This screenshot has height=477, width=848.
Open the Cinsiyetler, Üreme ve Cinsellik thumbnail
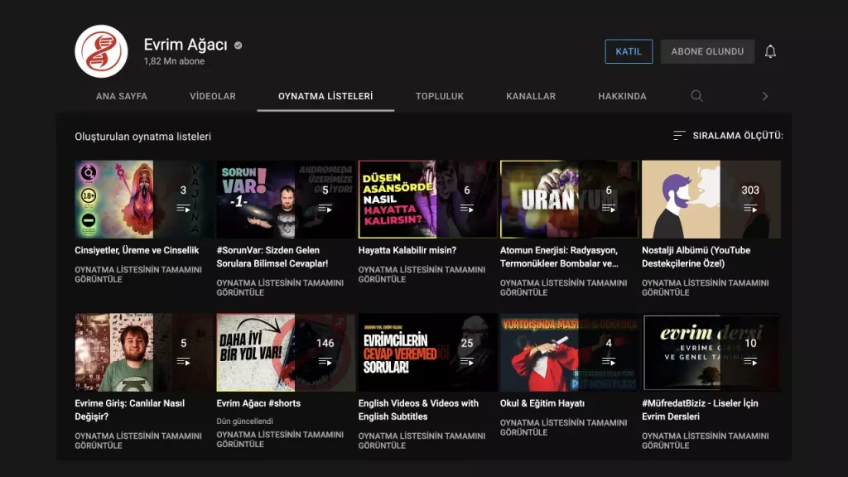click(144, 199)
